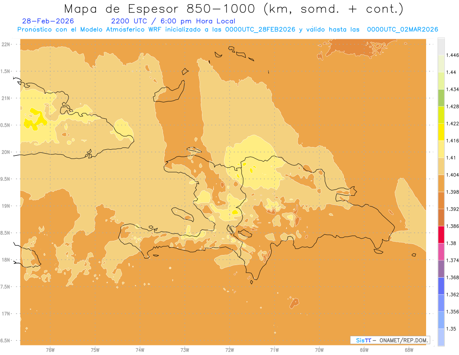This screenshot has width=459, height=355.
Task: Click the light gray swatch atop the legend
Action: [x=441, y=46]
